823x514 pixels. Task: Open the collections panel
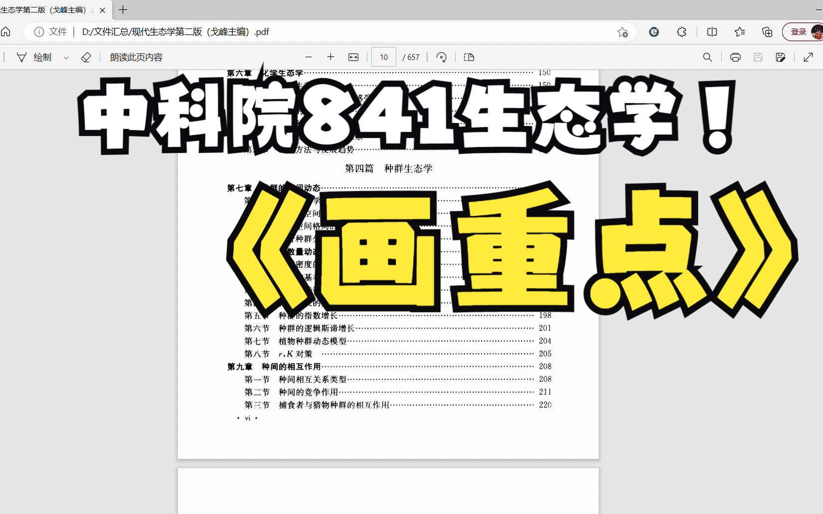767,32
